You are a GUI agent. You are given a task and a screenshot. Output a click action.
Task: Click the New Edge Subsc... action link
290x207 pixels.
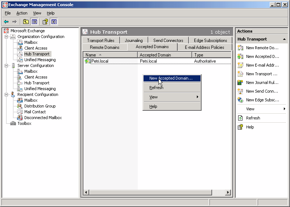pyautogui.click(x=262, y=100)
